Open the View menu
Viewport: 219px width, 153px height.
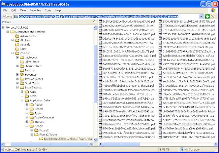pyautogui.click(x=23, y=10)
